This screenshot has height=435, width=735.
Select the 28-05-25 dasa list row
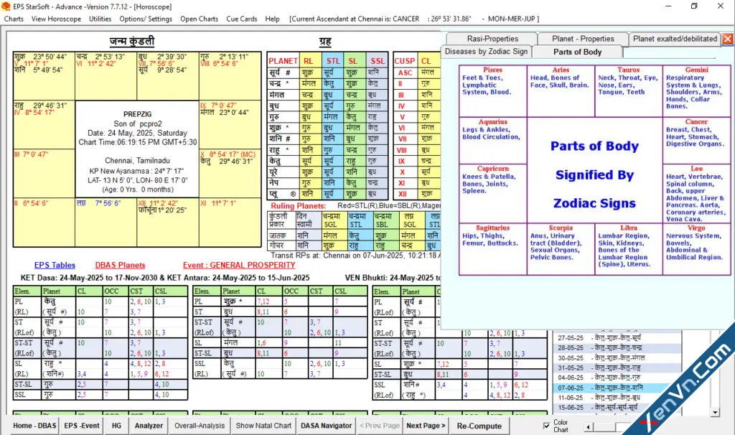point(617,348)
